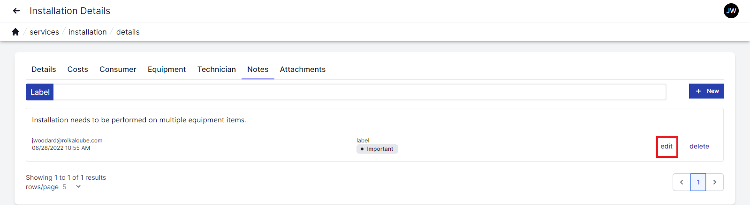Screen dimensions: 750x205
Task: Expand the rows per page dropdown
Action: point(78,187)
